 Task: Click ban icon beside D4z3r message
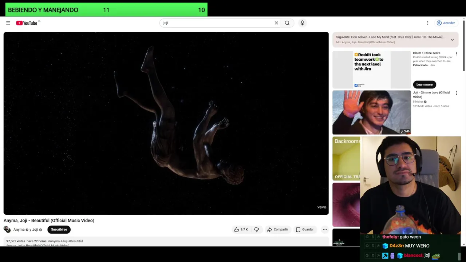367,246
